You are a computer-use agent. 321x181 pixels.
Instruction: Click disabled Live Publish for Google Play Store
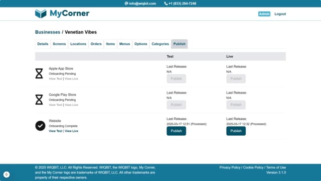pos(236,105)
